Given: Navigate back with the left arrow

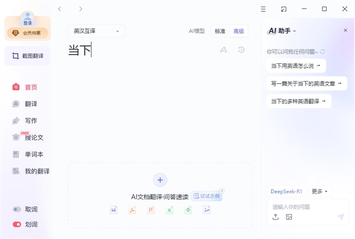Looking at the screenshot, I should pos(60,9).
